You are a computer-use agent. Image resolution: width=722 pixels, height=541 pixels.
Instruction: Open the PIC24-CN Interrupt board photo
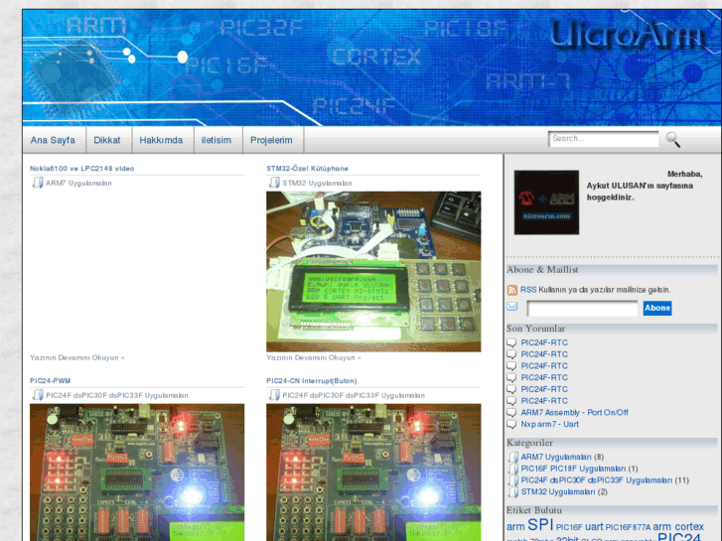coord(373,473)
